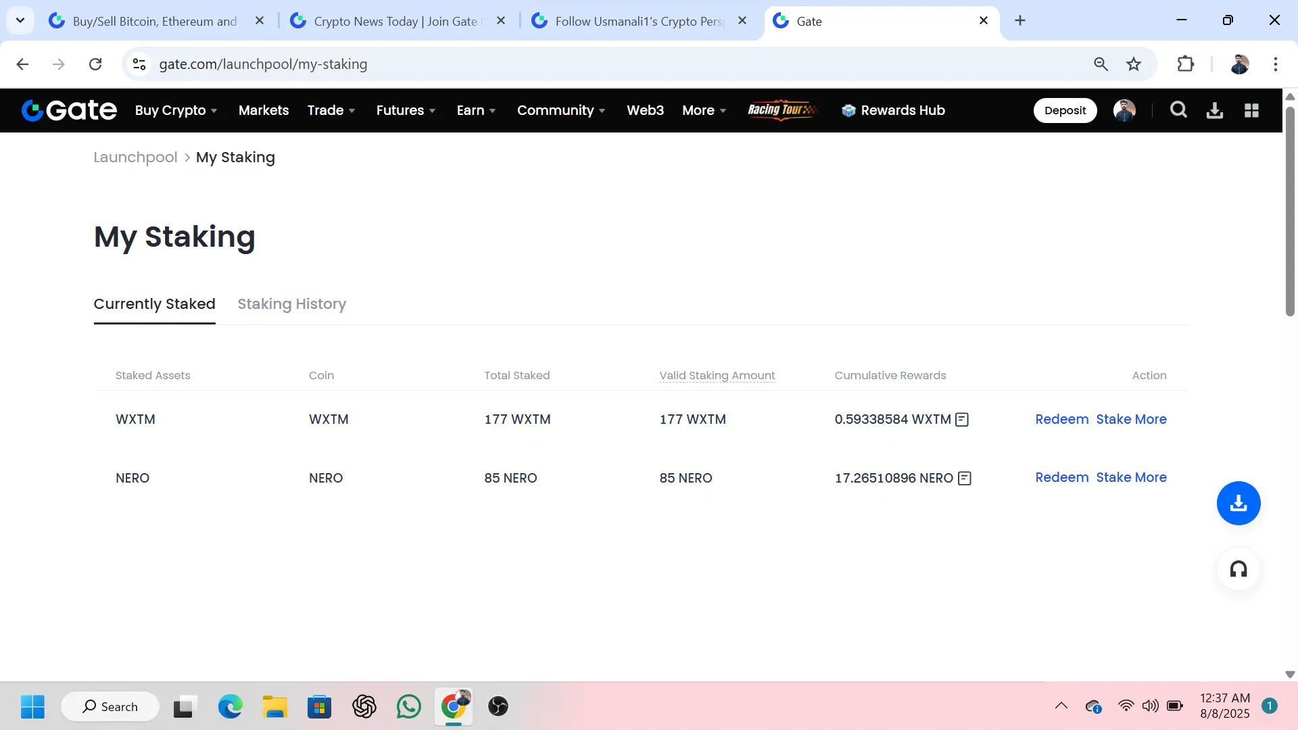View site information icon in address bar

tap(139, 64)
